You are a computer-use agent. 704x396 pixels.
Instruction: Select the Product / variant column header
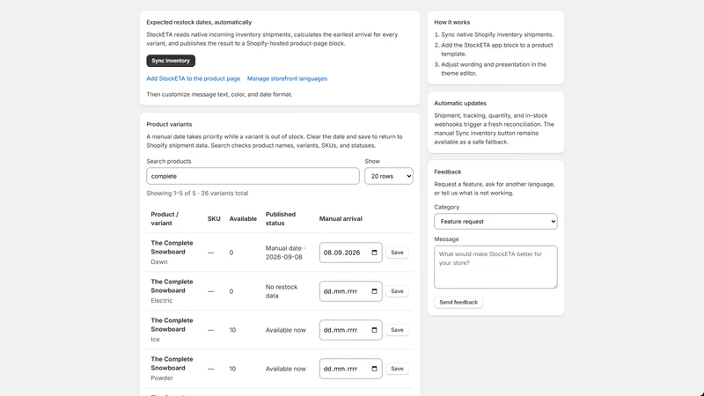(x=165, y=218)
